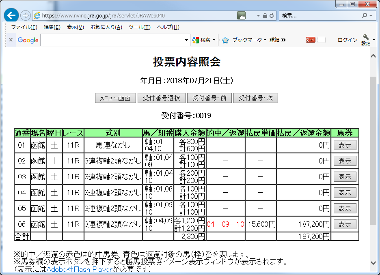This screenshot has width=380, height=275.
Task: Click the 投票内容照会 page heading
Action: (187, 62)
